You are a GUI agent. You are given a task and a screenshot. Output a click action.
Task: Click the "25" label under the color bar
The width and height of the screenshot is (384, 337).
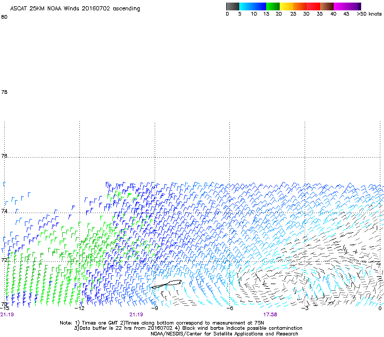pyautogui.click(x=293, y=14)
